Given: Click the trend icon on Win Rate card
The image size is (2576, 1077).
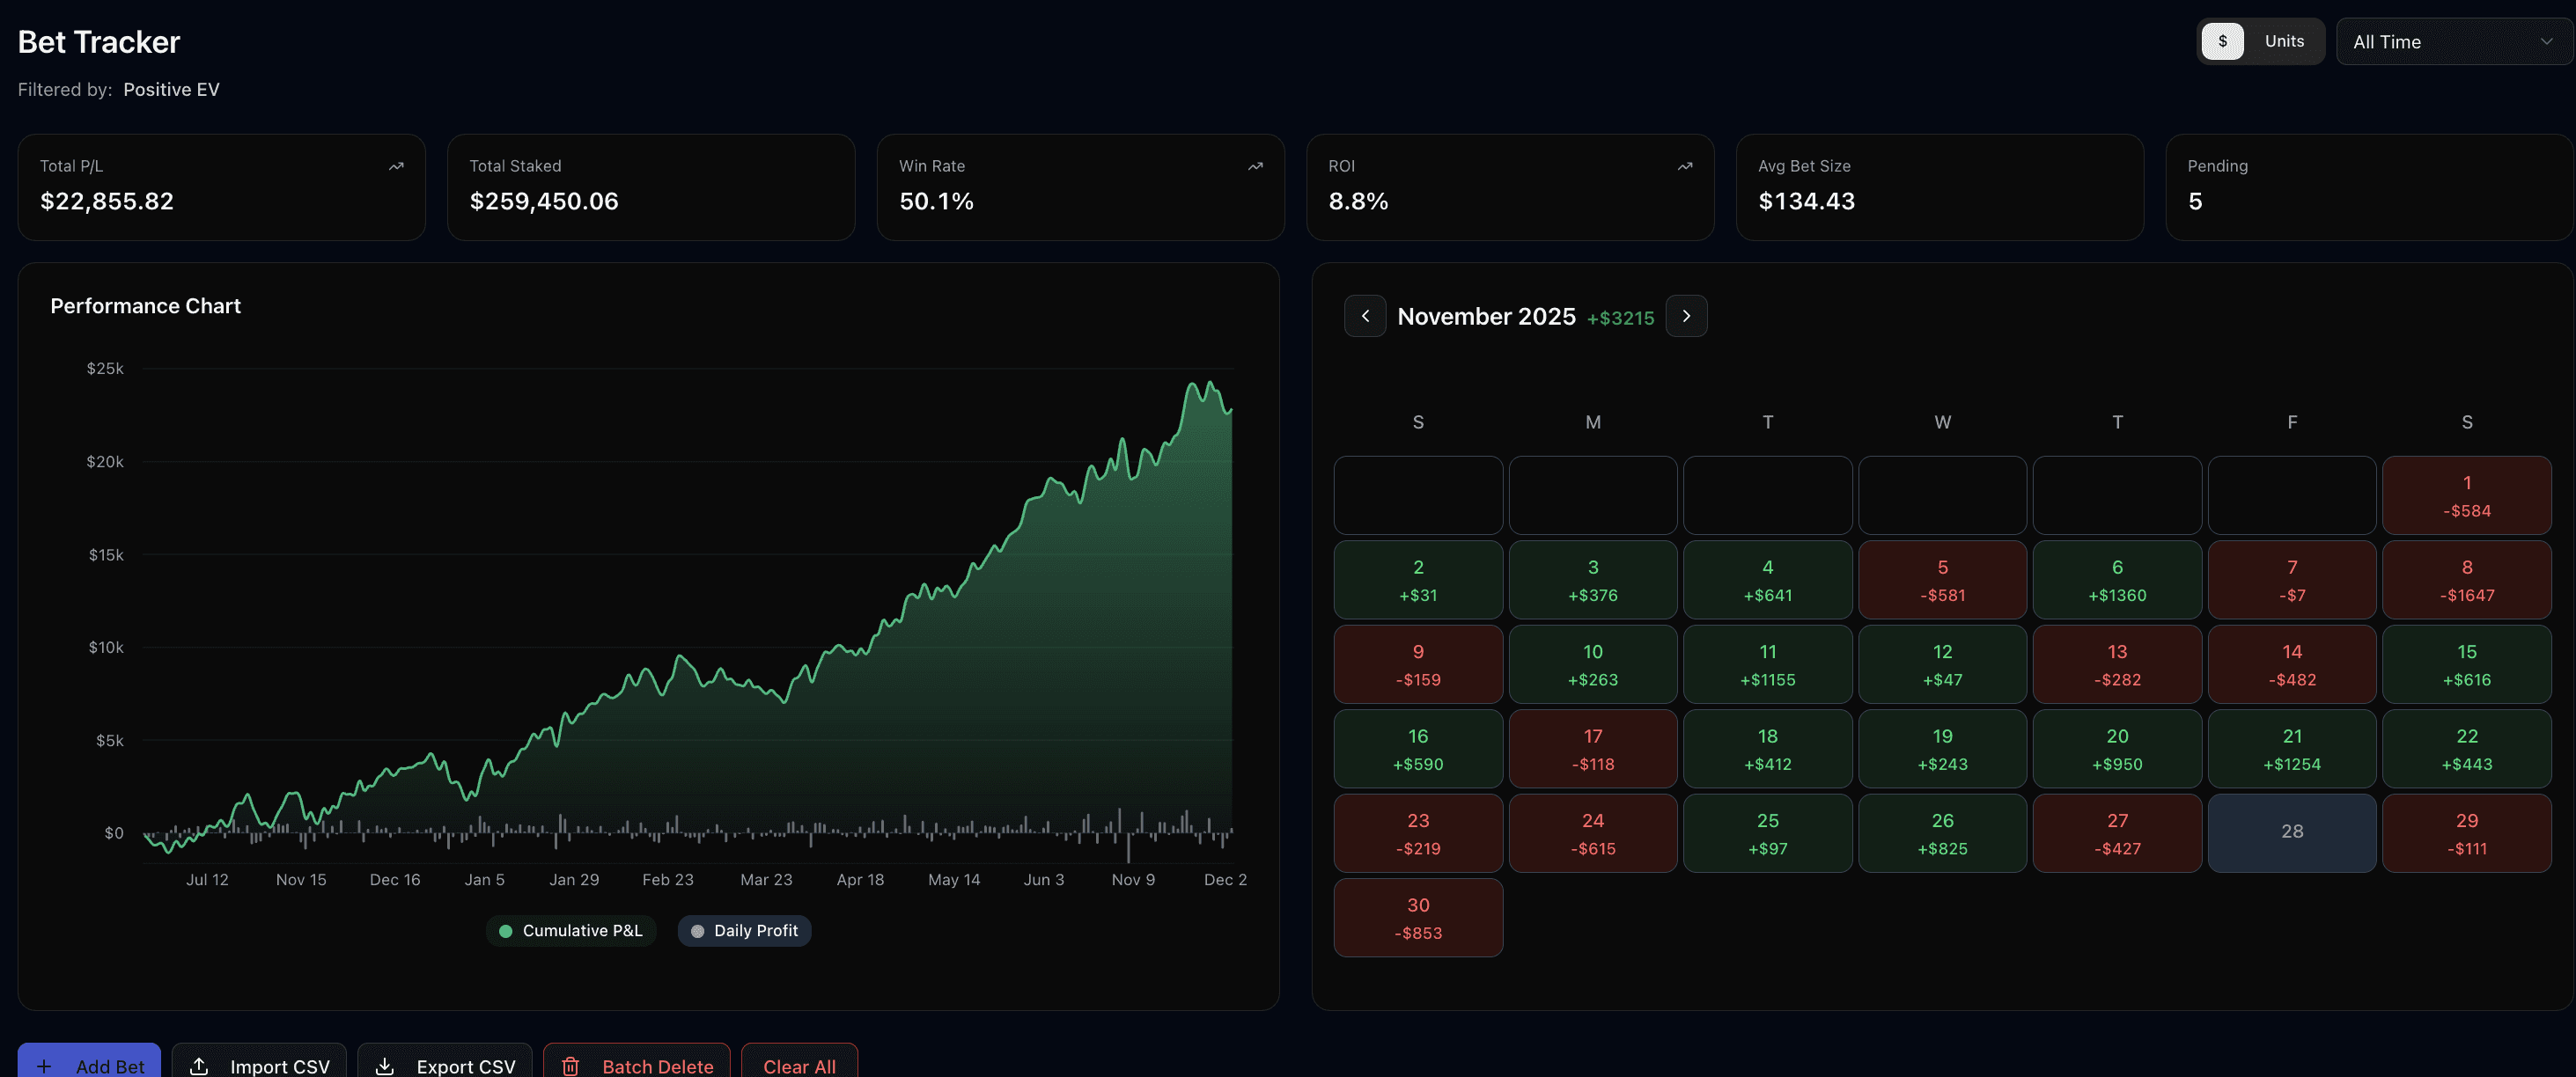Looking at the screenshot, I should 1255,165.
